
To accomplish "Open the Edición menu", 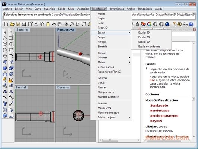I will pos(19,9).
